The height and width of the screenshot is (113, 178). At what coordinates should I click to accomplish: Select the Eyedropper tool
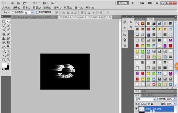(8, 30)
